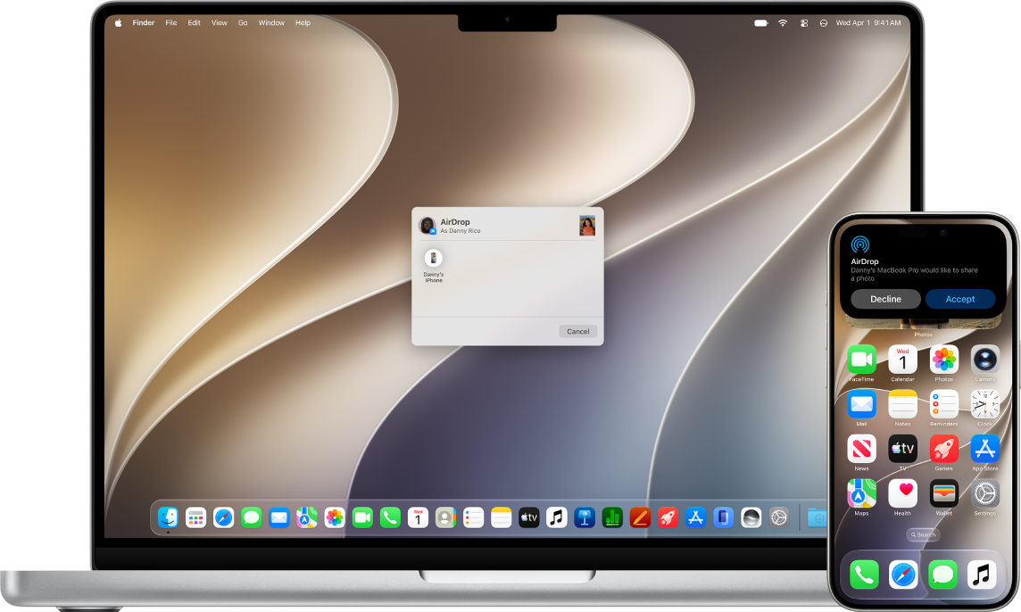This screenshot has width=1021, height=612.
Task: Launch Safari from the Mac dock
Action: coord(223,517)
